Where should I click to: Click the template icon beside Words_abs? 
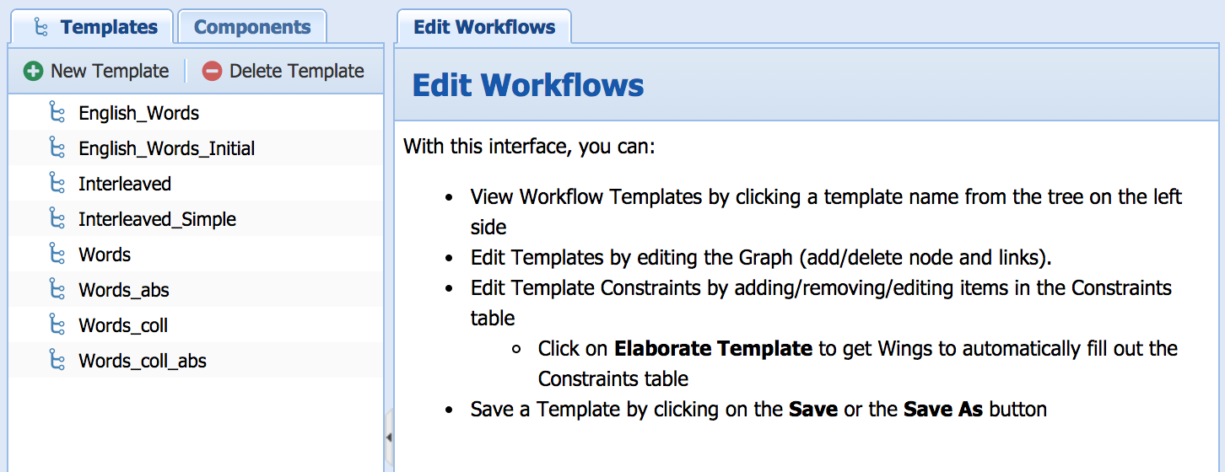pyautogui.click(x=57, y=290)
